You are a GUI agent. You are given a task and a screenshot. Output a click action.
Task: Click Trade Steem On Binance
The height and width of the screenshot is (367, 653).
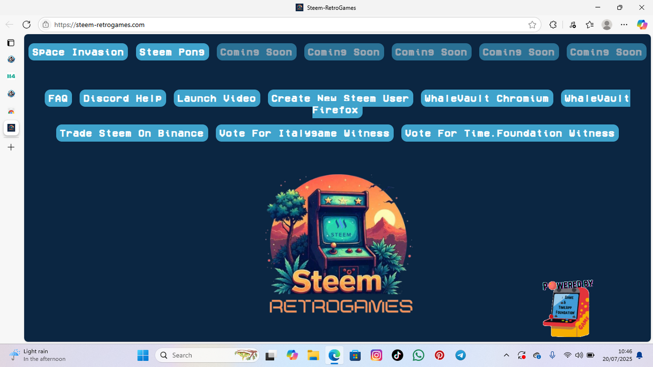coord(132,133)
